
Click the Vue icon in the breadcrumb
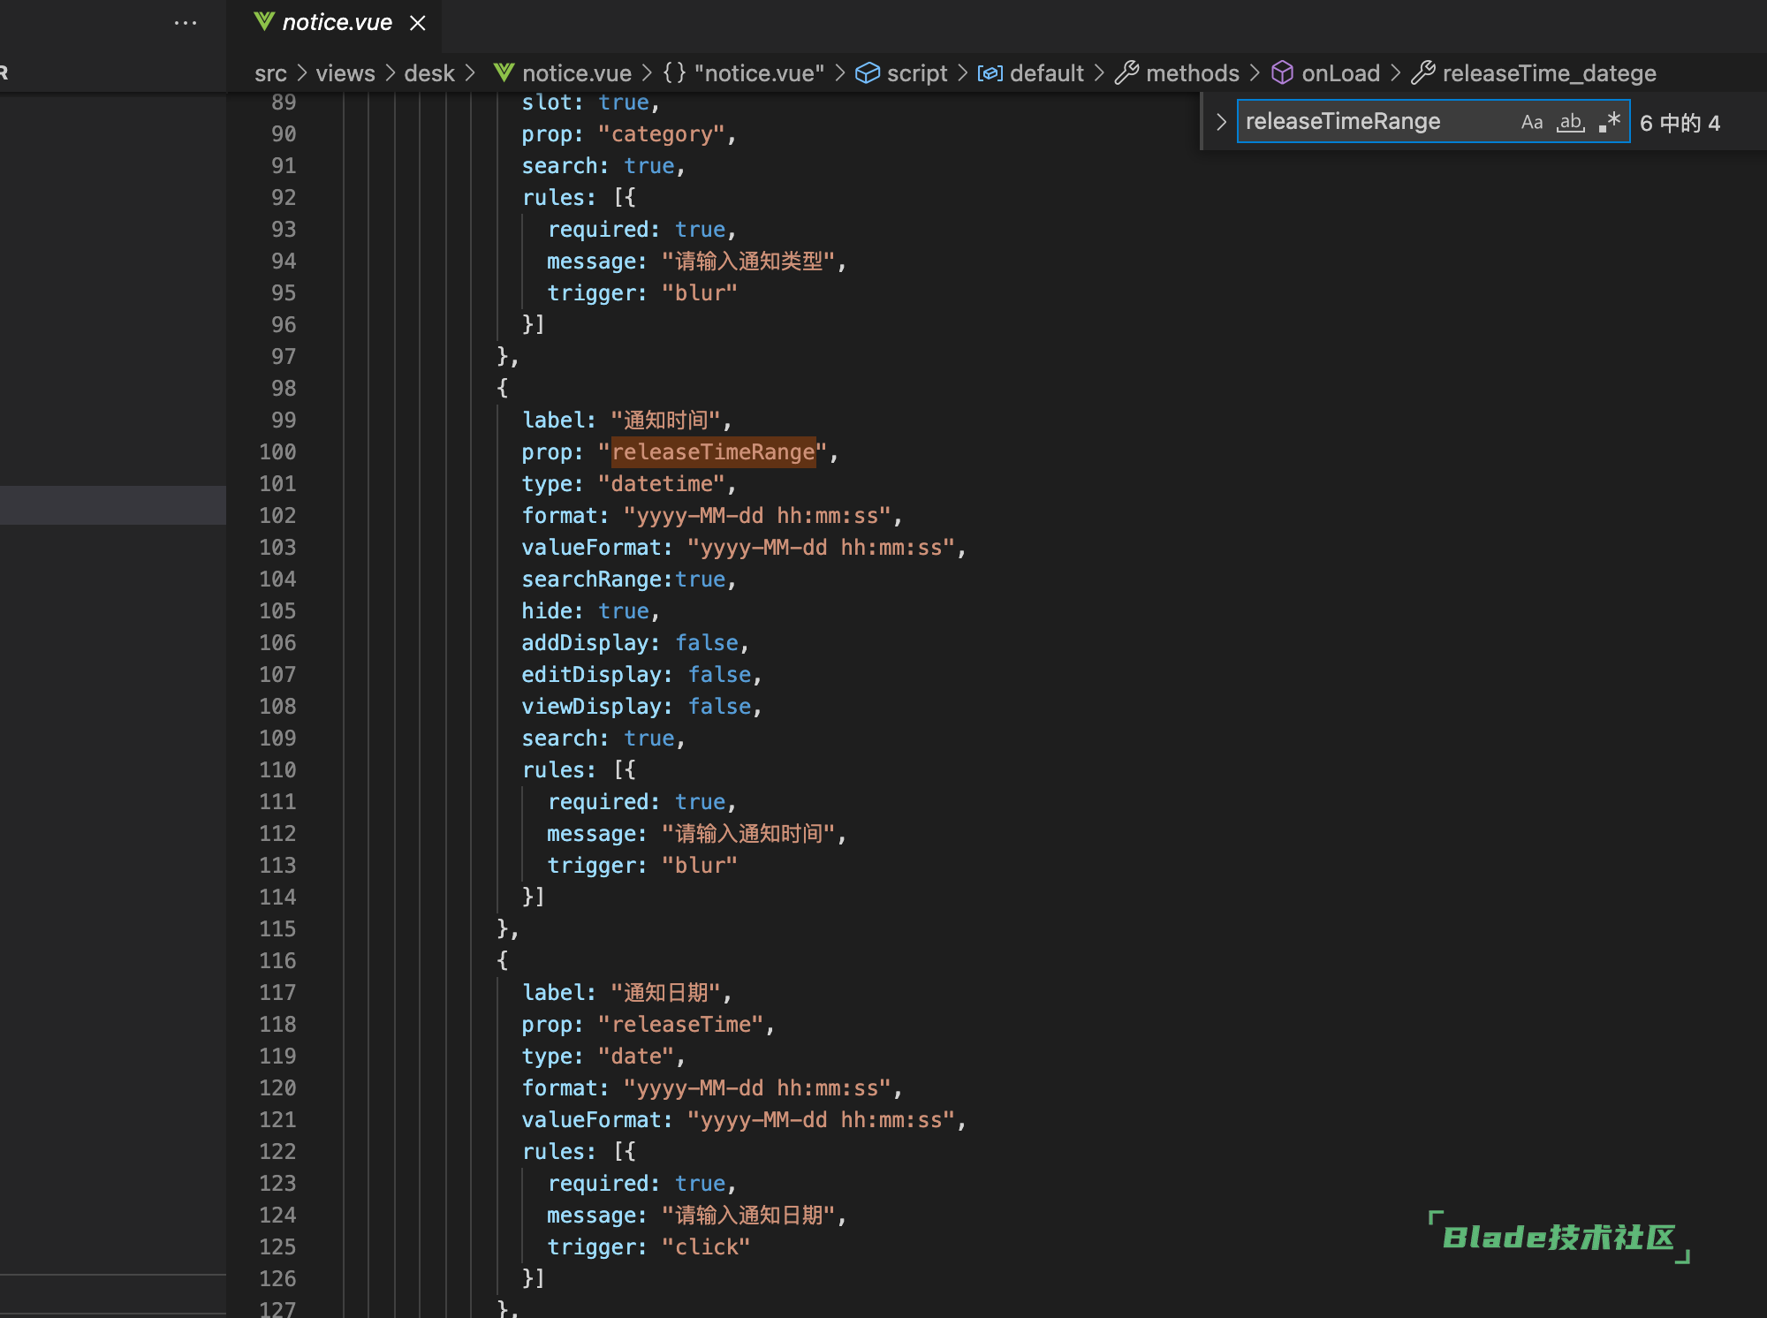[x=504, y=72]
